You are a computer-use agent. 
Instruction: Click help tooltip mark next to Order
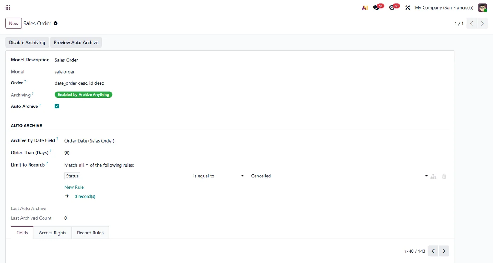(x=25, y=82)
